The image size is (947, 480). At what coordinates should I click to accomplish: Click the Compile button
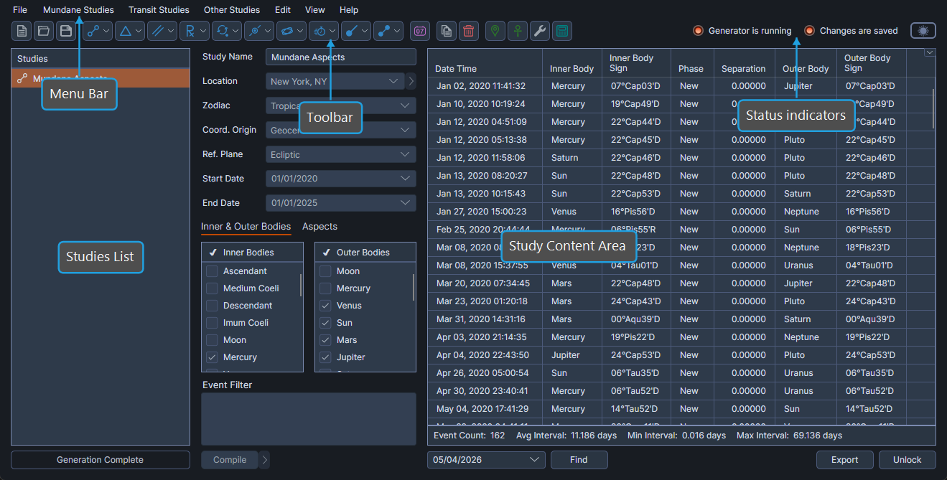[230, 460]
